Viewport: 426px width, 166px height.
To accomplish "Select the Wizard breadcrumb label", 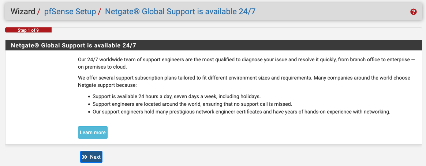I will tap(23, 11).
